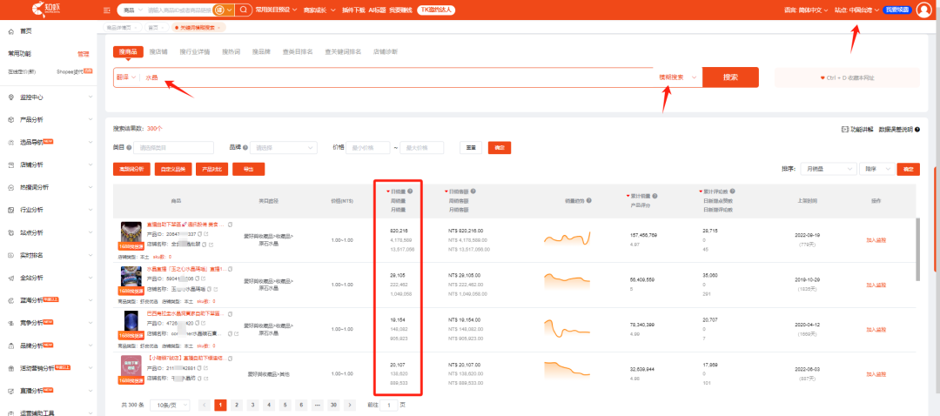Open the 10条/页 page size dropdown
Viewport: 940px width, 416px height.
[170, 405]
